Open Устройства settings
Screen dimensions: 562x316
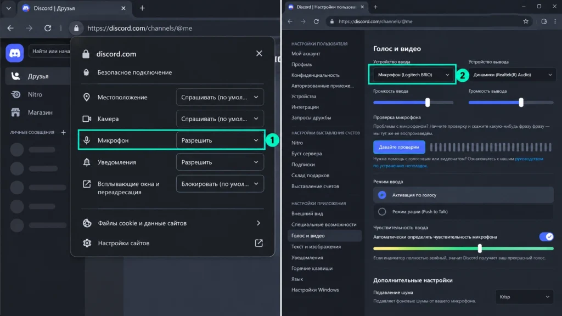point(304,97)
